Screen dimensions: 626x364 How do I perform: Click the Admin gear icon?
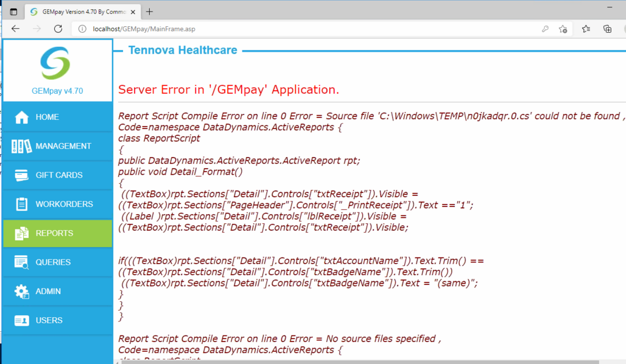click(21, 292)
